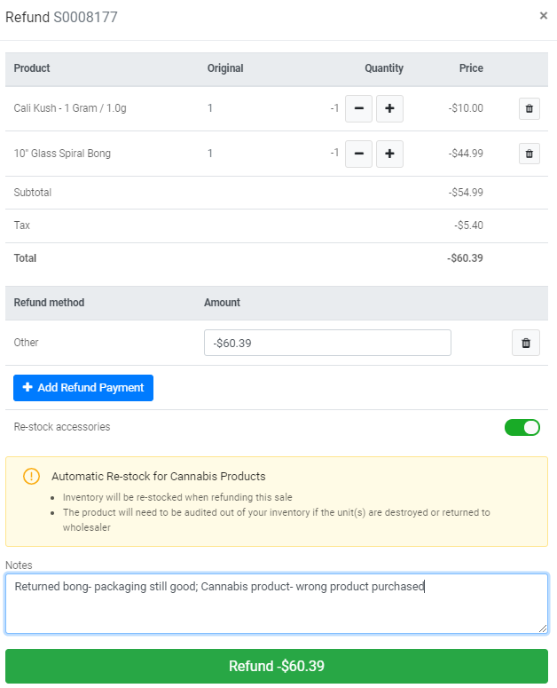The height and width of the screenshot is (688, 557).
Task: Click Add Refund Payment button
Action: pos(83,388)
